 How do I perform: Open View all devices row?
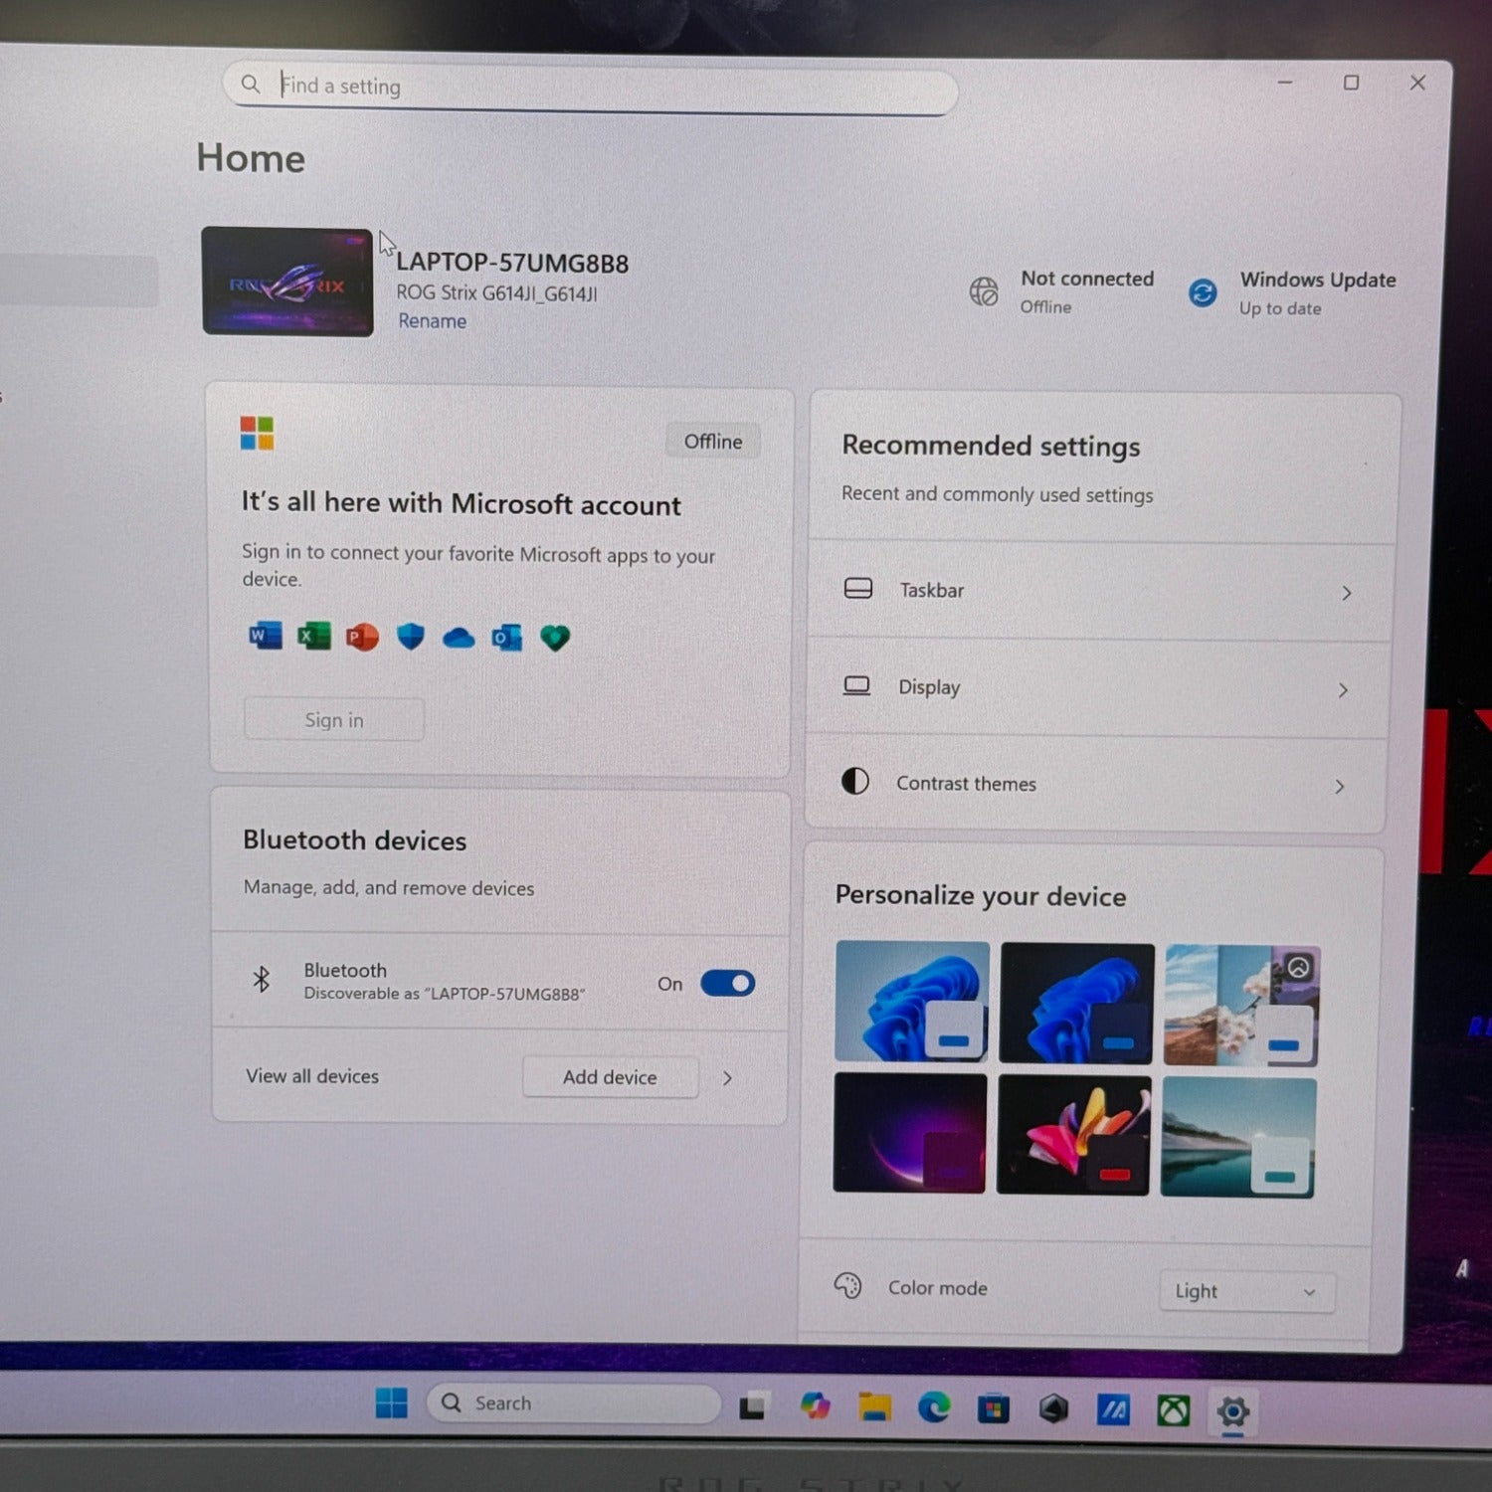312,1076
